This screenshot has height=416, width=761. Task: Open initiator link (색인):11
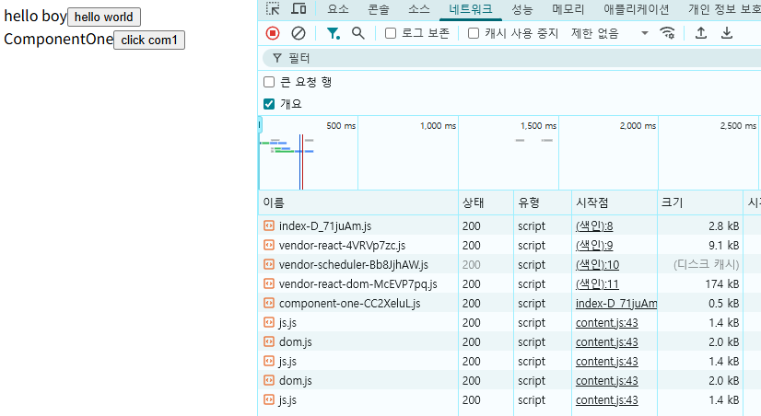pyautogui.click(x=597, y=284)
